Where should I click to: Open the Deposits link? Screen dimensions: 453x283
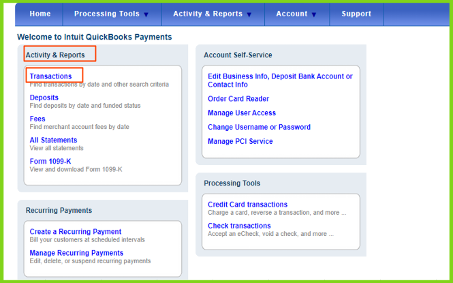pyautogui.click(x=44, y=98)
